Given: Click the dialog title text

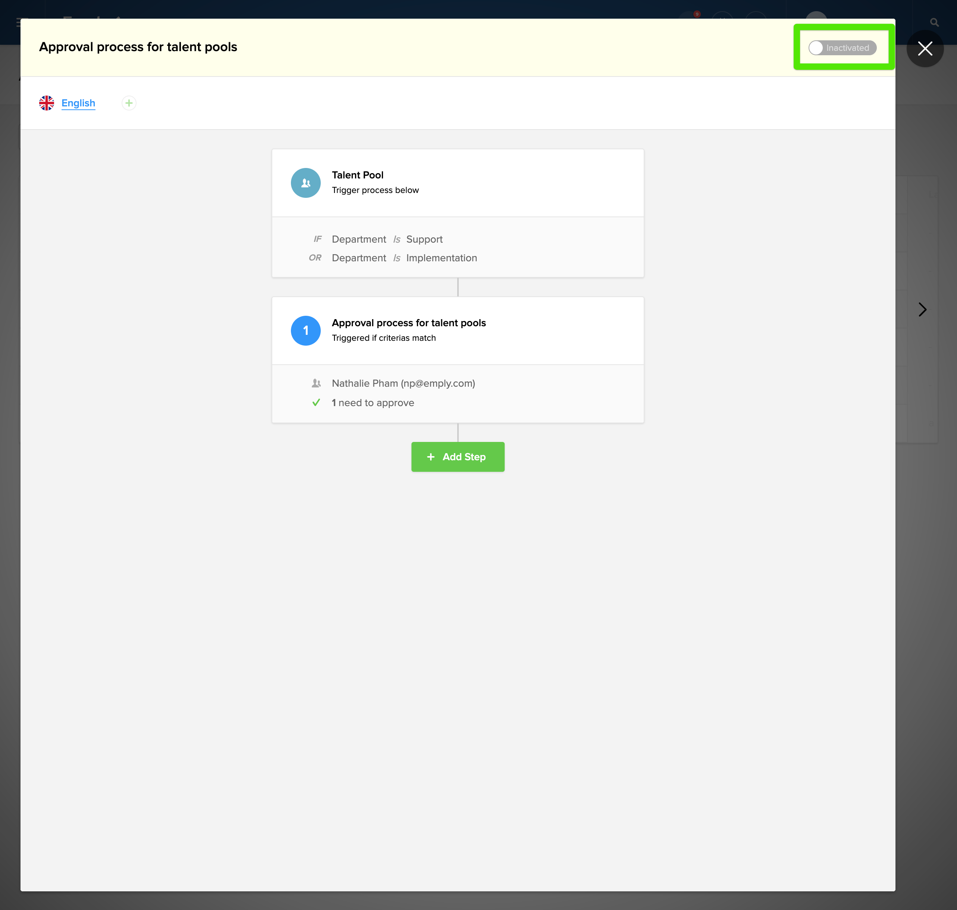Looking at the screenshot, I should point(138,47).
